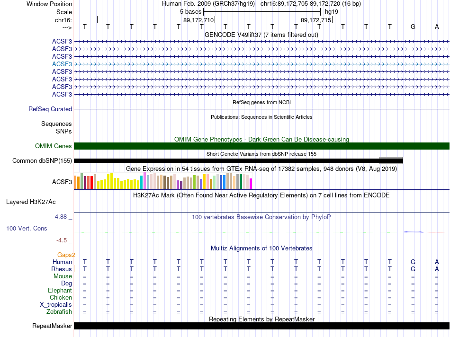Screen dimensions: 450x337
Task: Open the RefSeq Curated track label
Action: pos(50,109)
